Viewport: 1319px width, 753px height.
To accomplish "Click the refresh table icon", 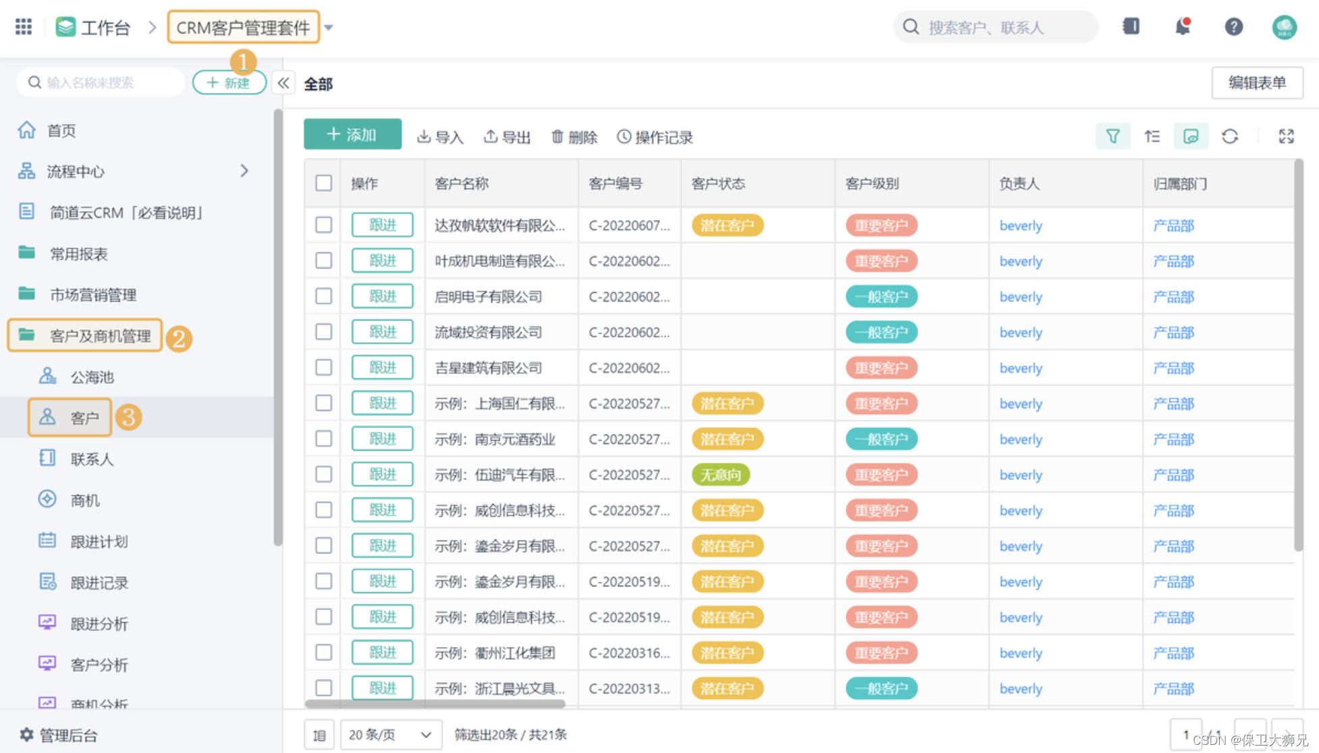I will 1230,137.
